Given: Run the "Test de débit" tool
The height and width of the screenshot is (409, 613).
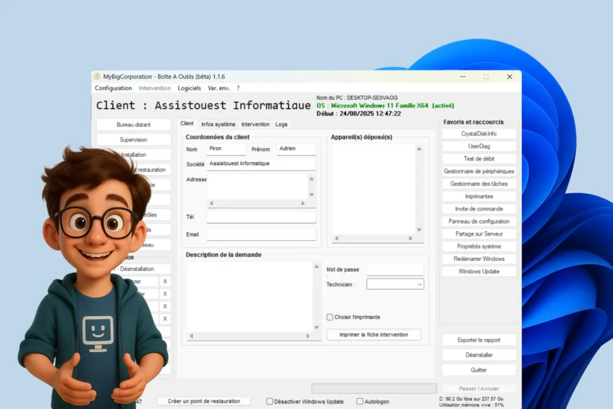Looking at the screenshot, I should pos(478,158).
